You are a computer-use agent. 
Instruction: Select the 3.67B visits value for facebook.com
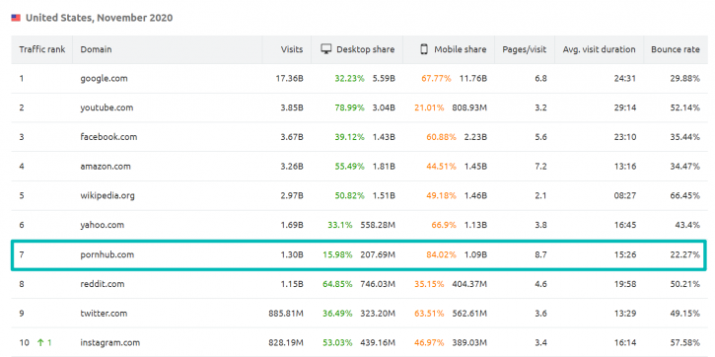[x=292, y=137]
